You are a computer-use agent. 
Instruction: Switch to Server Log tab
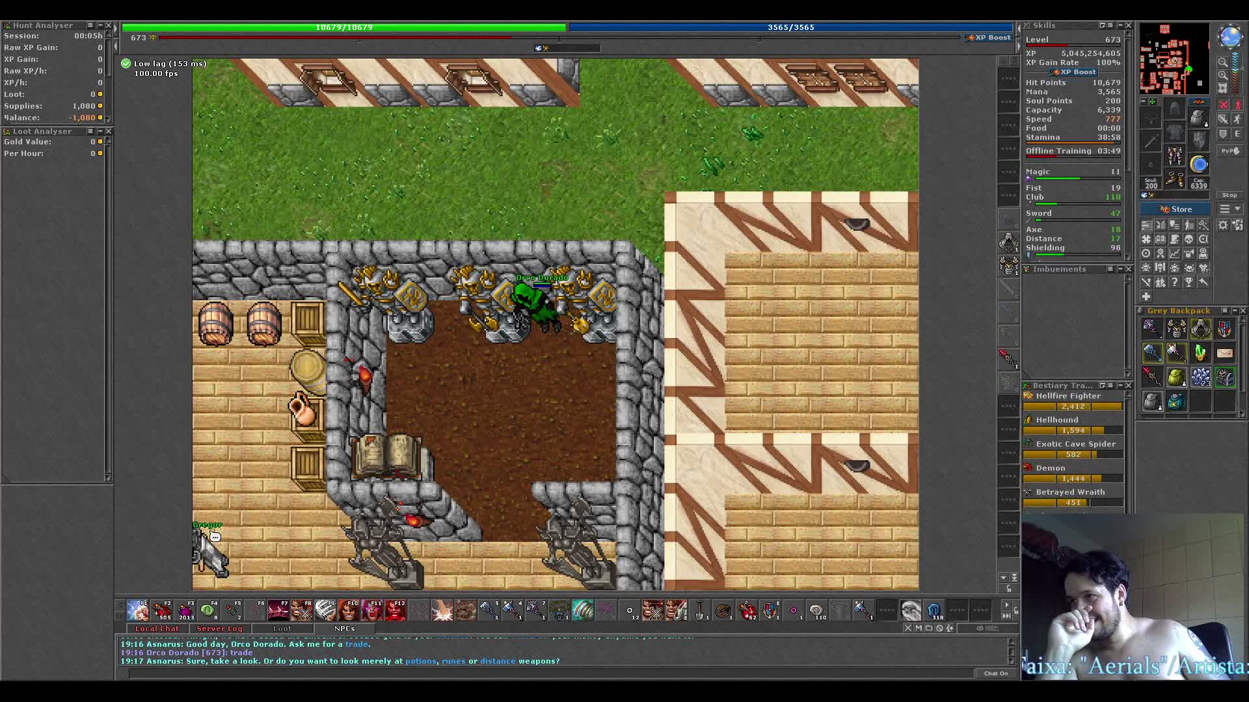coord(219,629)
